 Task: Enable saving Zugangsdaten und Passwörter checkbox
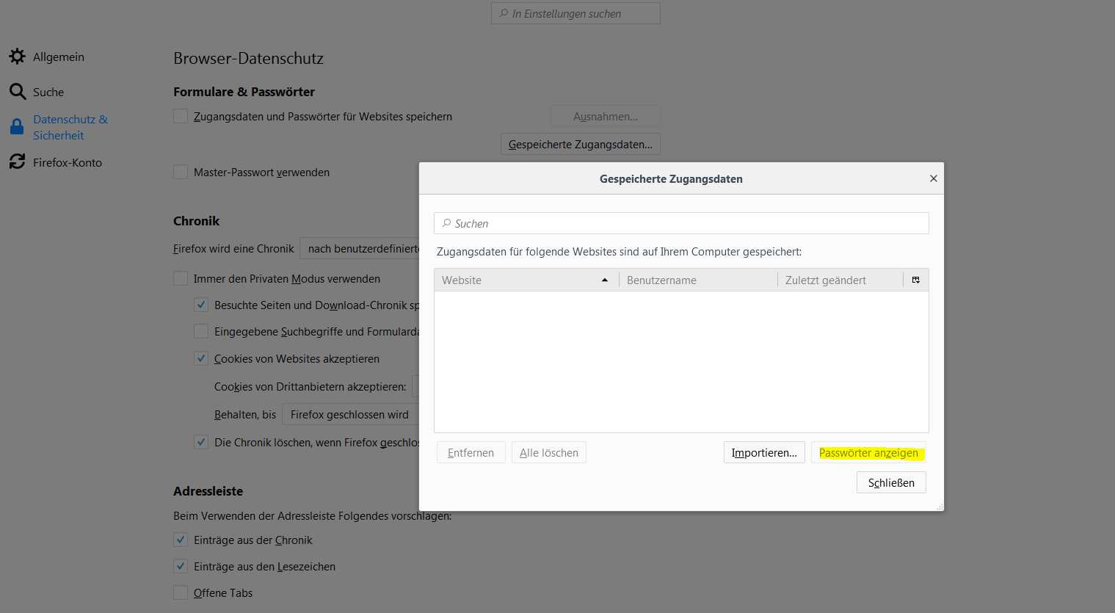click(181, 117)
